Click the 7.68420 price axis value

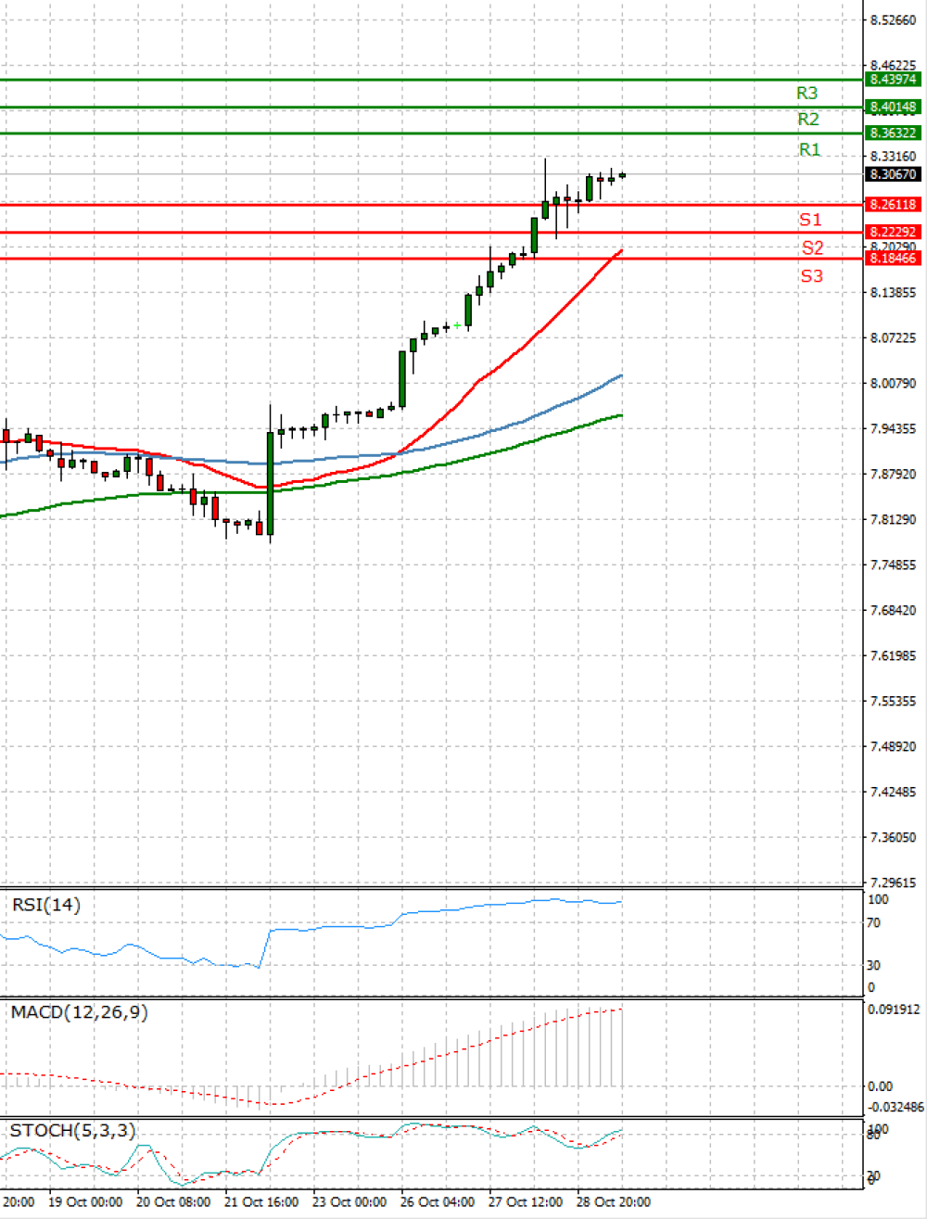tap(894, 610)
